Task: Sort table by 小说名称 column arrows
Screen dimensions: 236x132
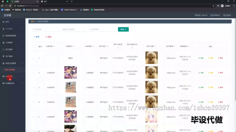Action: pyautogui.click(x=54, y=46)
